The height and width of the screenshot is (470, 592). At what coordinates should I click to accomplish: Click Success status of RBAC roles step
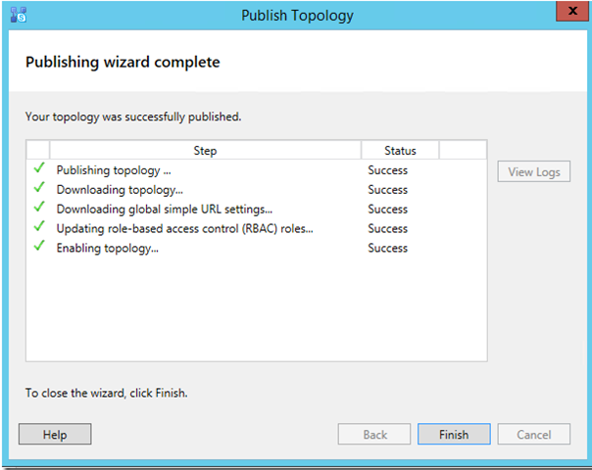click(x=388, y=228)
